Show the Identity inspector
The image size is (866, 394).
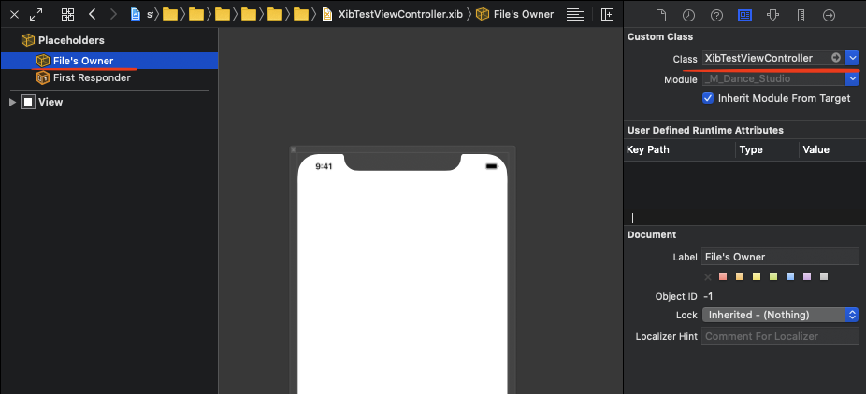point(745,16)
